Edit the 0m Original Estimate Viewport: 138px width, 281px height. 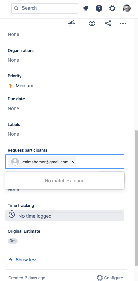coord(13,241)
